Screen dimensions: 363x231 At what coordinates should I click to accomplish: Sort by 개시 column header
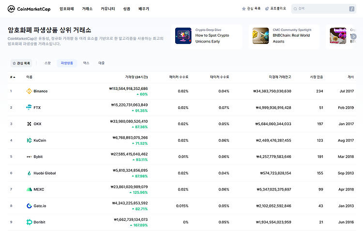tap(350, 77)
